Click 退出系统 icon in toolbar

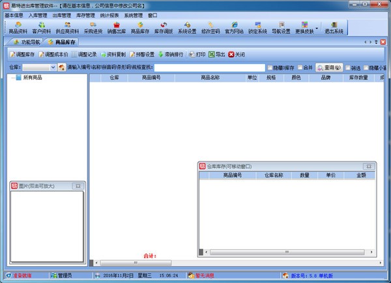coord(334,27)
